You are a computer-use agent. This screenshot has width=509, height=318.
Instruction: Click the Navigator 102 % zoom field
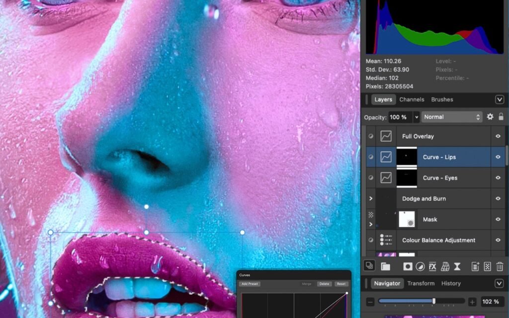coord(492,302)
